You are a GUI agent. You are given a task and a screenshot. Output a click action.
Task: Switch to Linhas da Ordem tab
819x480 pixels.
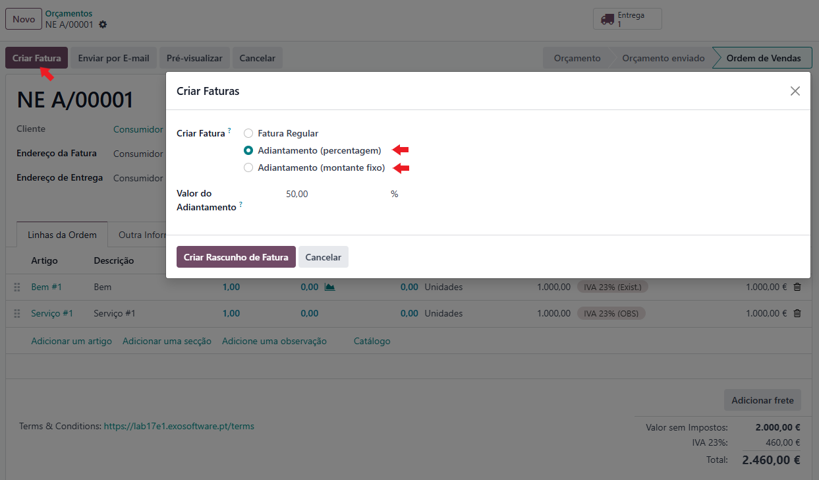pyautogui.click(x=62, y=235)
